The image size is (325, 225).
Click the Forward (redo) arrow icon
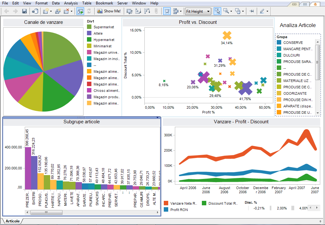[x=15, y=11]
